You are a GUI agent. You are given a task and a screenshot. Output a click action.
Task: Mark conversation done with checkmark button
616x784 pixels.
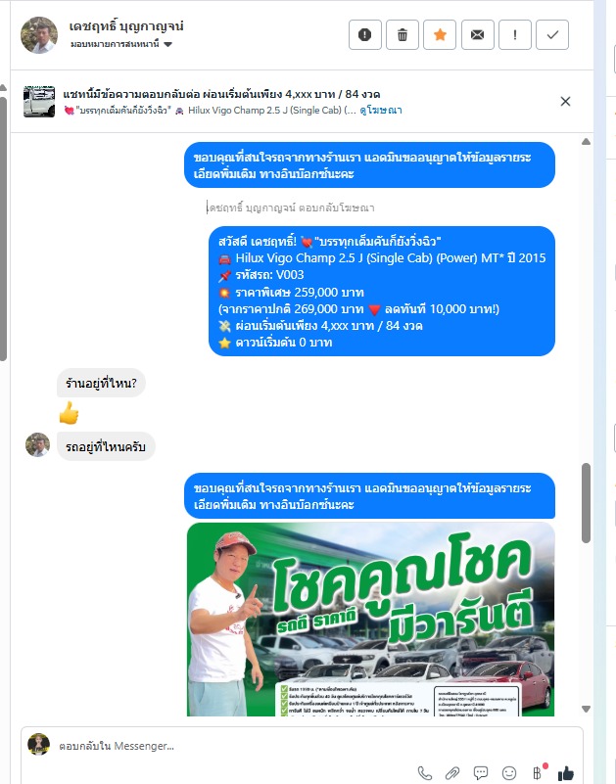(552, 34)
